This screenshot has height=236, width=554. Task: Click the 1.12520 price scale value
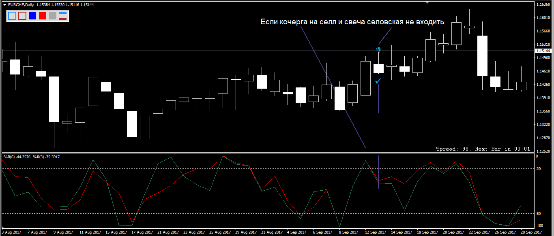[543, 151]
